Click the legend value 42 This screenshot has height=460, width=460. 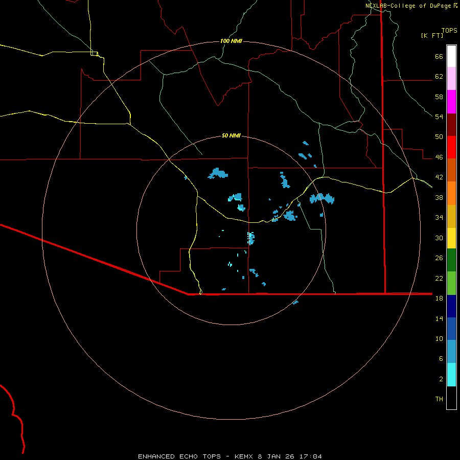(439, 177)
